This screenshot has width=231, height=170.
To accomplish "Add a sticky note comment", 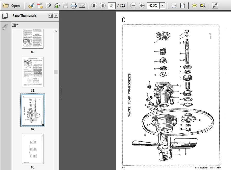I will (x=195, y=6).
